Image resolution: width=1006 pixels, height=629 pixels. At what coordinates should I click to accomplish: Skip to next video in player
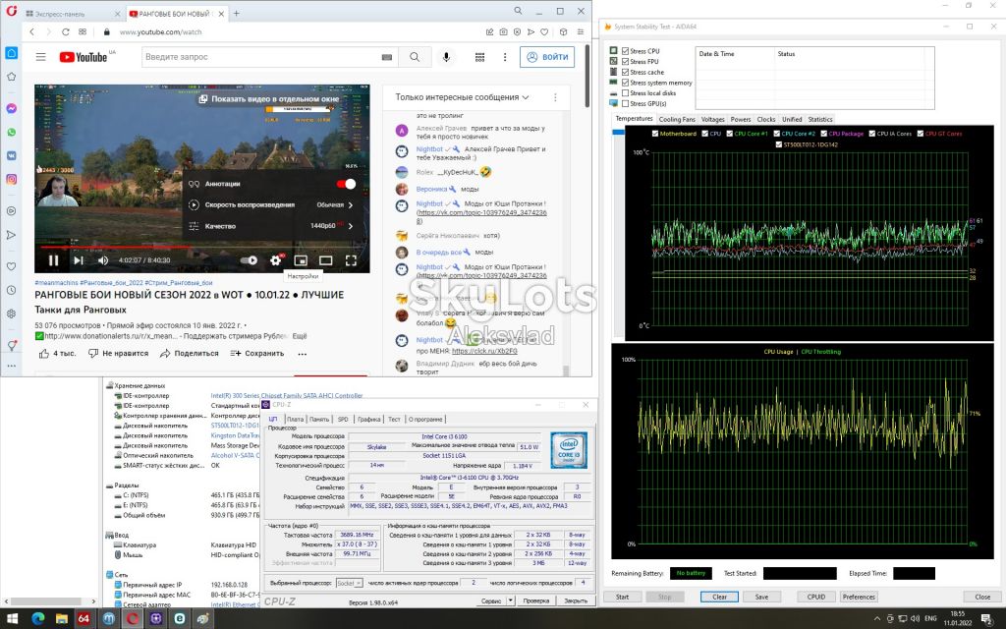pyautogui.click(x=79, y=259)
